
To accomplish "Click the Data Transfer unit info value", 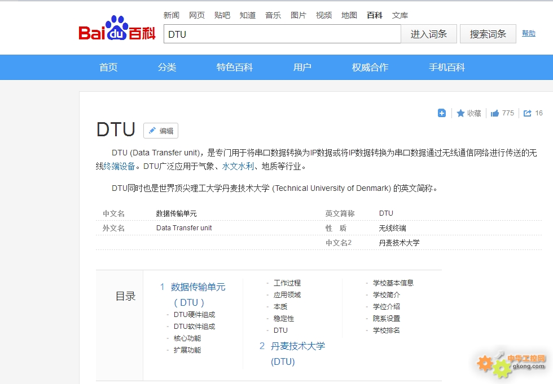I will [x=184, y=227].
